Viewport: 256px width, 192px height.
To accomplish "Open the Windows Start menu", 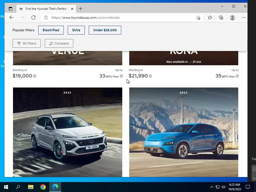I will point(6,187).
